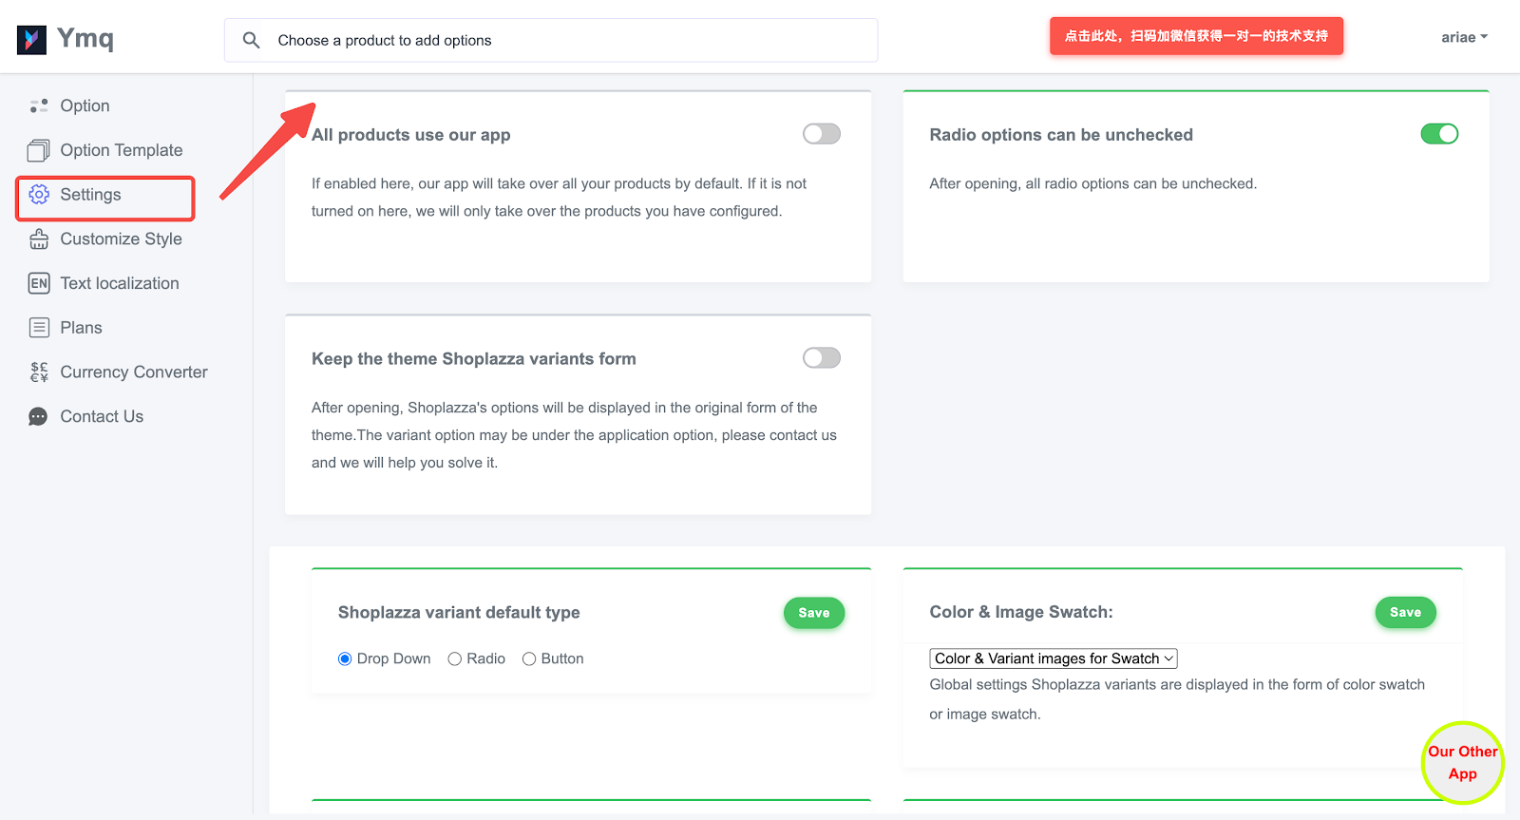The height and width of the screenshot is (820, 1520).
Task: Click the Contact Us chat bubble icon
Action: (x=39, y=417)
